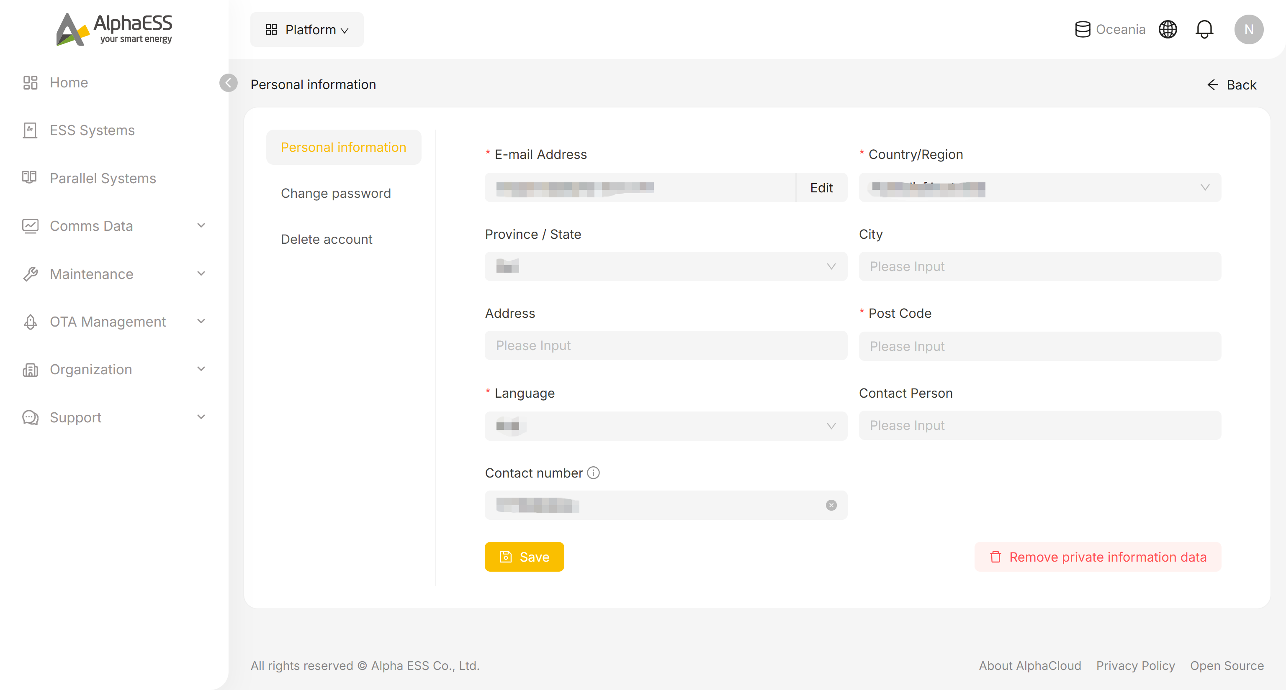Save personal information
Screen dimensions: 1286x690
coord(524,556)
